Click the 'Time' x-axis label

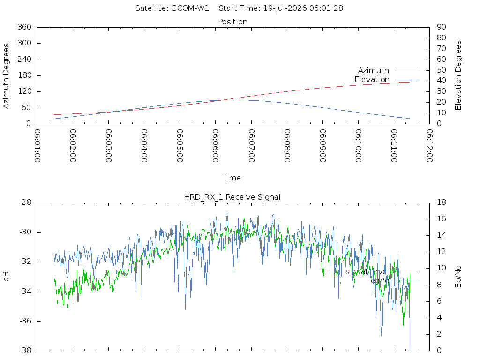(x=232, y=178)
